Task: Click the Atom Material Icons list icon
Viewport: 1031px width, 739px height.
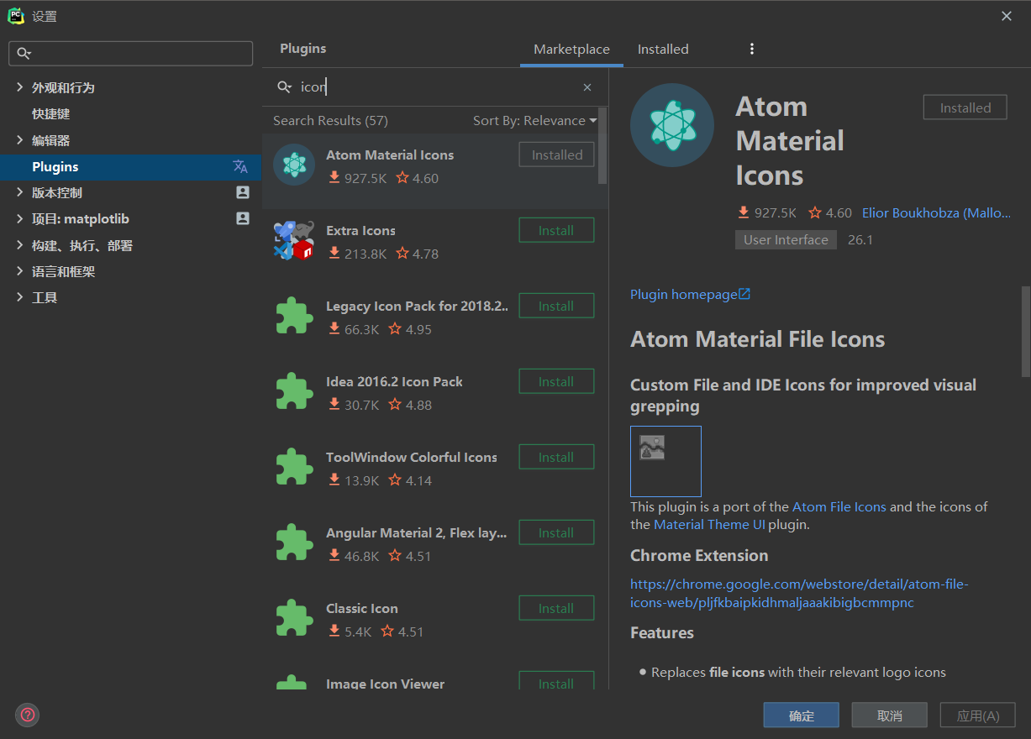Action: 293,164
